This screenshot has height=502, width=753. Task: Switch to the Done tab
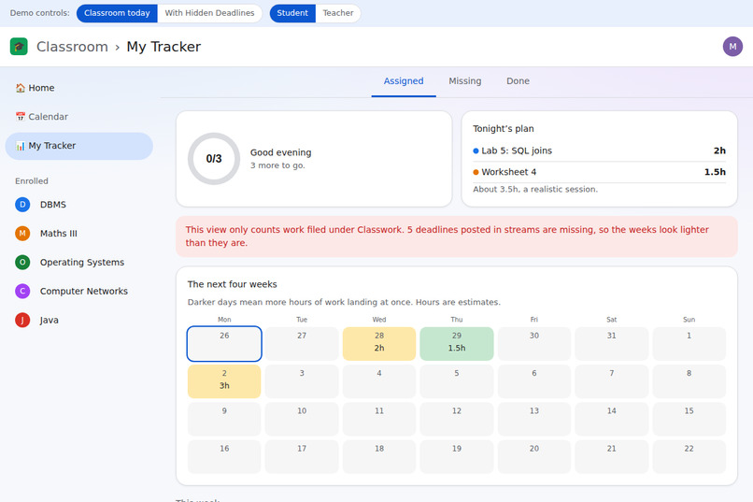518,81
